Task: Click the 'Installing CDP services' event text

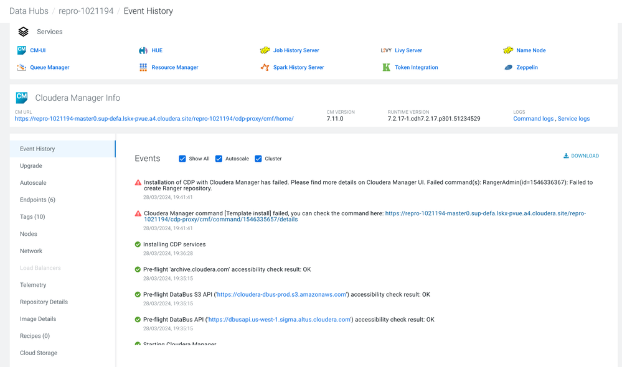Action: (174, 244)
